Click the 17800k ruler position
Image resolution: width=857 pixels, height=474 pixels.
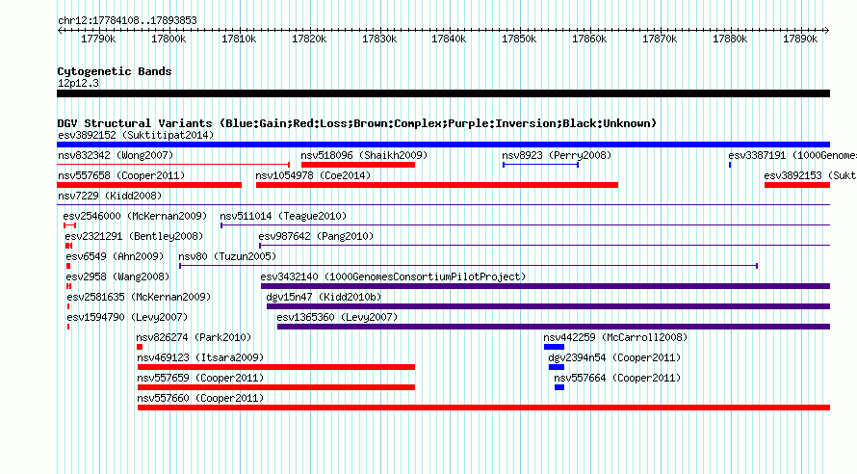click(169, 39)
